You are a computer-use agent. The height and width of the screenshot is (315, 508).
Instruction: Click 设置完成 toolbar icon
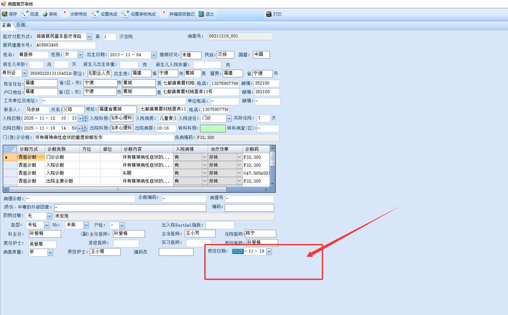coord(95,14)
